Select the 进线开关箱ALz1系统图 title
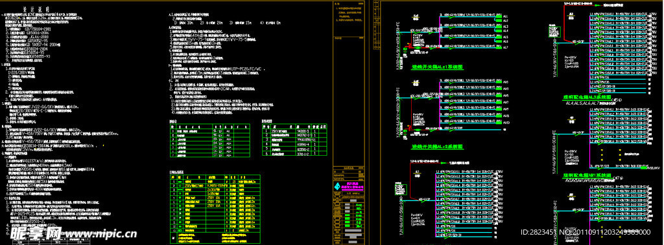This screenshot has height=245, width=664. point(438,67)
